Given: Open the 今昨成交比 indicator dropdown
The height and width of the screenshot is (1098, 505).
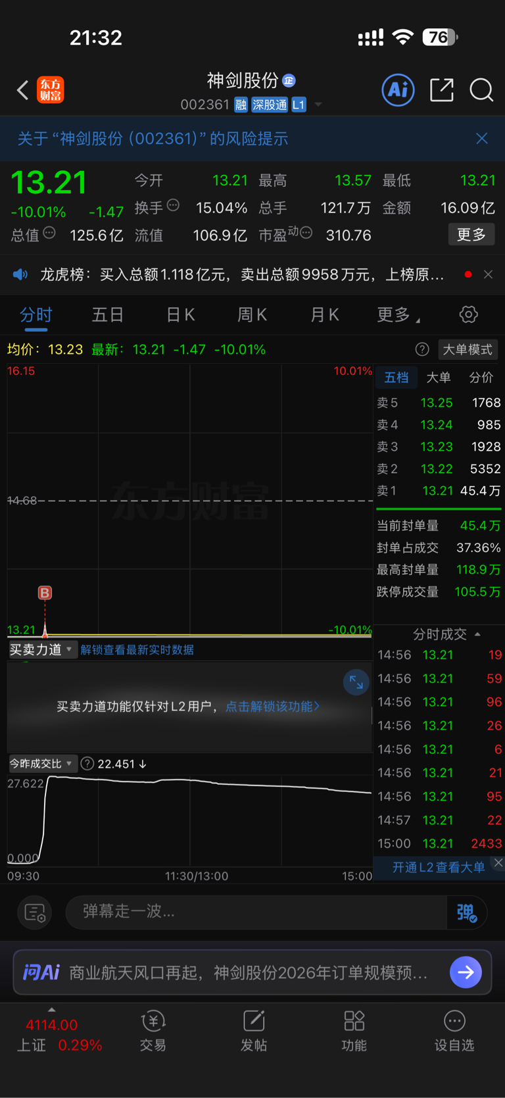Looking at the screenshot, I should click(42, 764).
